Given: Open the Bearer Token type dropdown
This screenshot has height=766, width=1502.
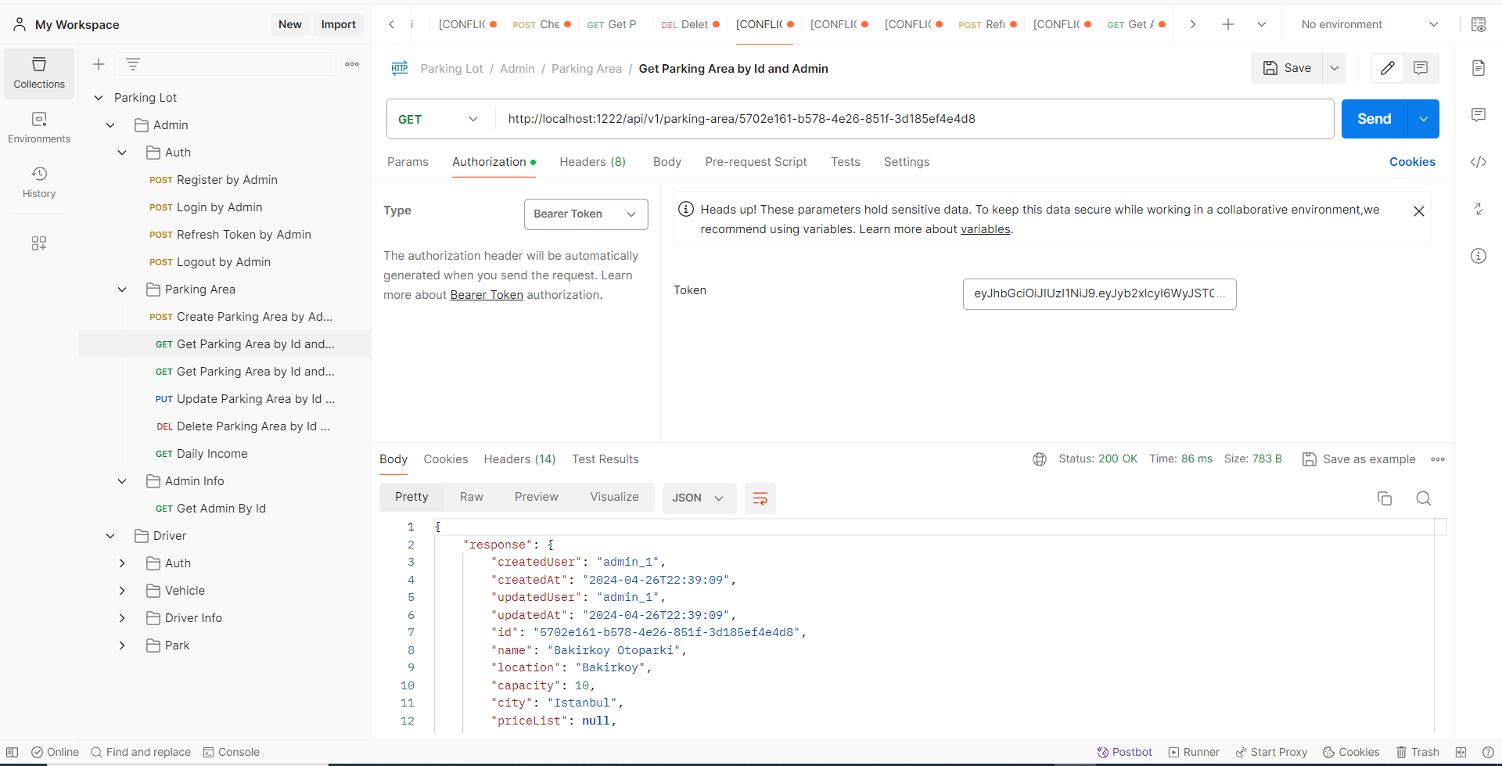Looking at the screenshot, I should 586,214.
